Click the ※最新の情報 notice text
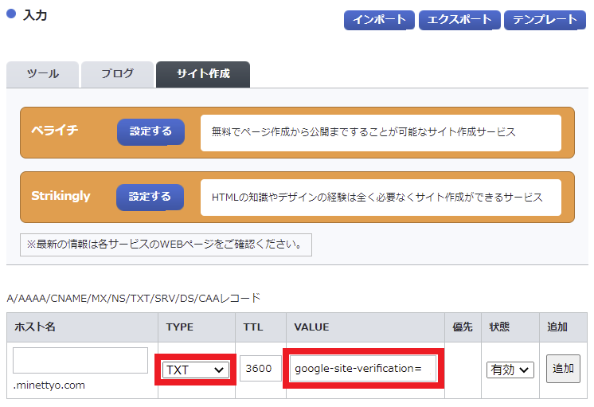Image resolution: width=594 pixels, height=407 pixels. 166,245
